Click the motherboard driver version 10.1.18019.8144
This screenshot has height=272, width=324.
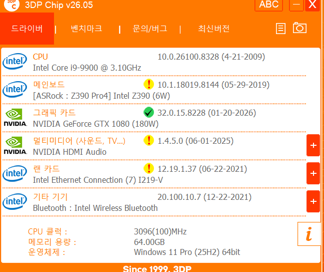point(188,85)
